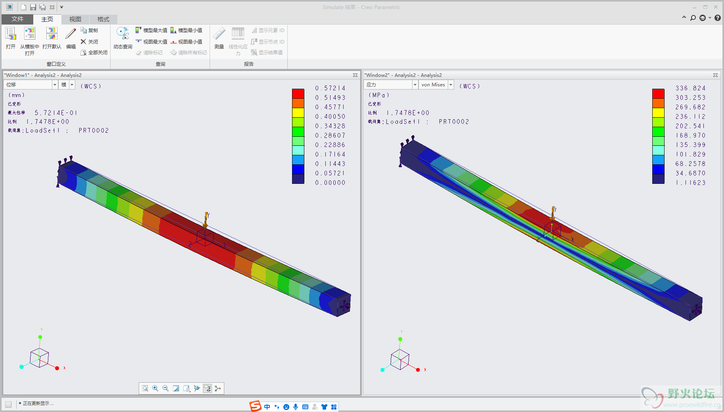Viewport: 724px width, 412px height.
Task: Switch to the 主页 (Home) tab
Action: click(47, 19)
